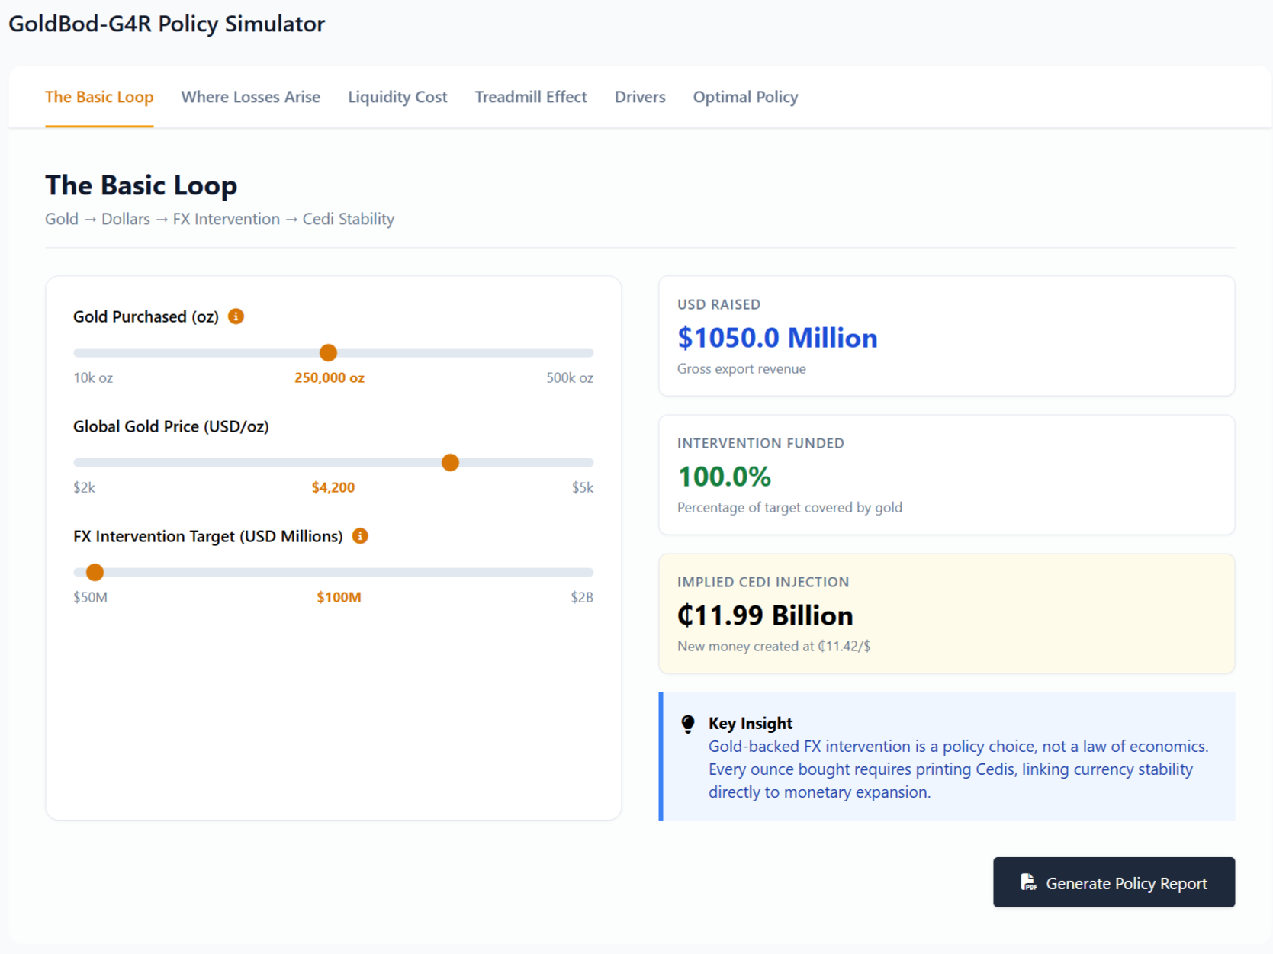Click the GoldBod-G4R Policy Simulator title
The width and height of the screenshot is (1273, 954).
166,24
